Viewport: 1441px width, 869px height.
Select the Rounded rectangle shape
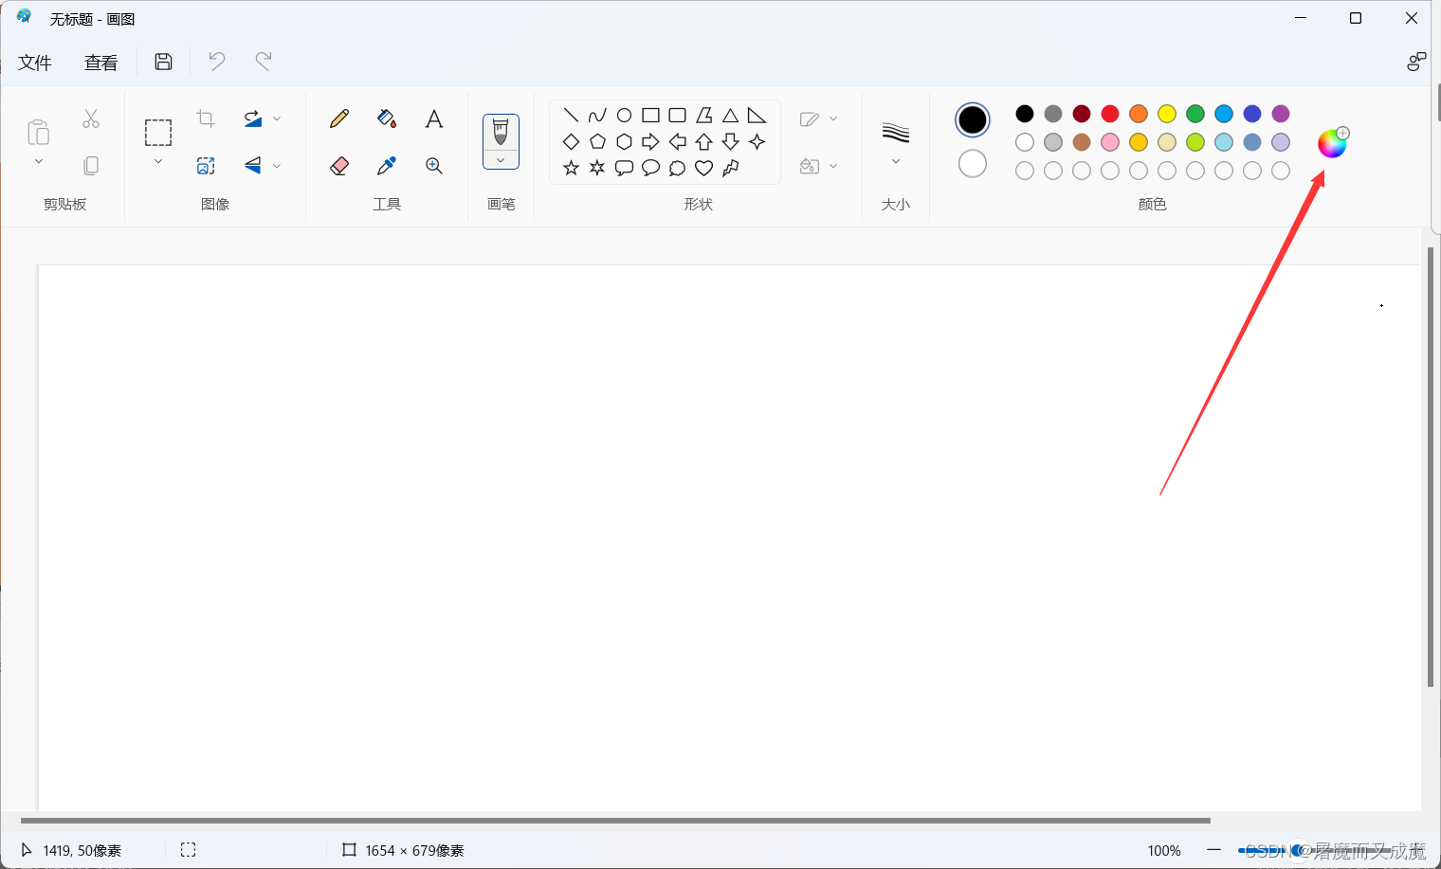[677, 115]
